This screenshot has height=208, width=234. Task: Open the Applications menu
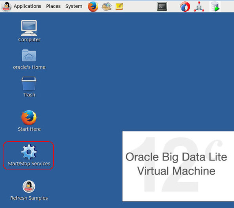tap(27, 6)
